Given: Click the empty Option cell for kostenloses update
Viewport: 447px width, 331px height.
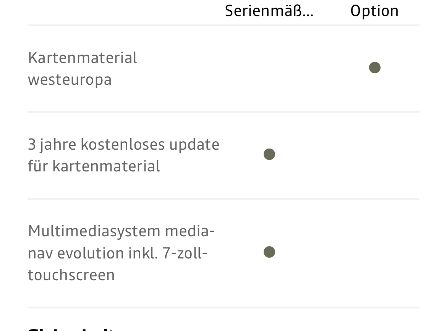Looking at the screenshot, I should tap(374, 155).
